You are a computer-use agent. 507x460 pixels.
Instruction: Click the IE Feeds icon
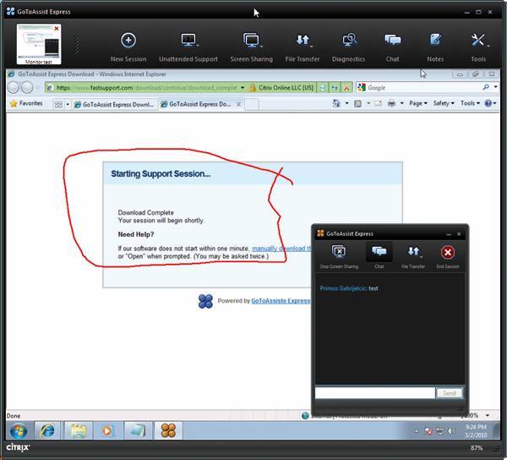click(x=357, y=103)
